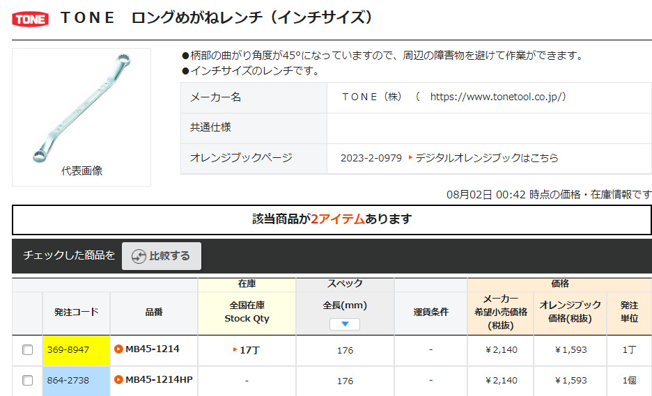Click the メーカー希望小売価格 header
Viewport: 652px width, 396px height.
pos(501,312)
